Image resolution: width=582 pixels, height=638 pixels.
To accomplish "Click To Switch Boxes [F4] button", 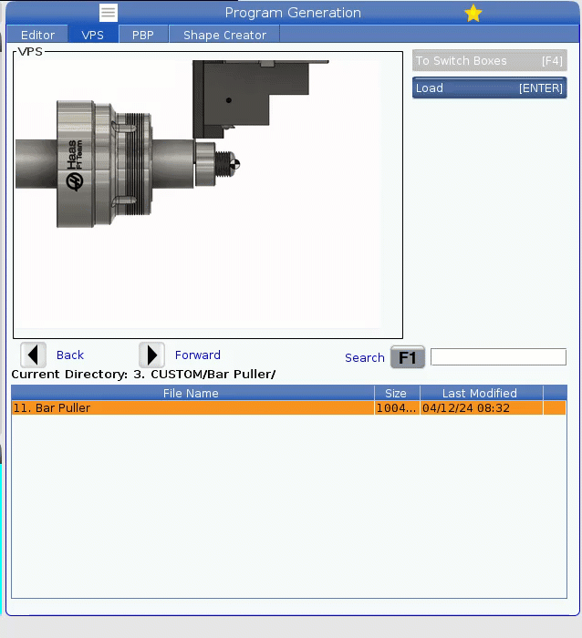I will (x=489, y=61).
